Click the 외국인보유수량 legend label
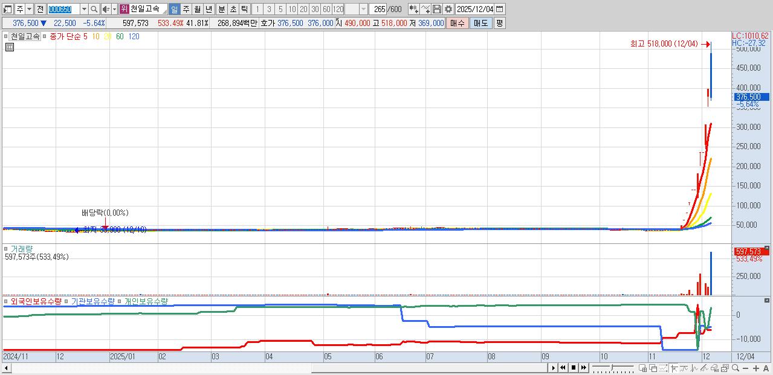 (36, 301)
